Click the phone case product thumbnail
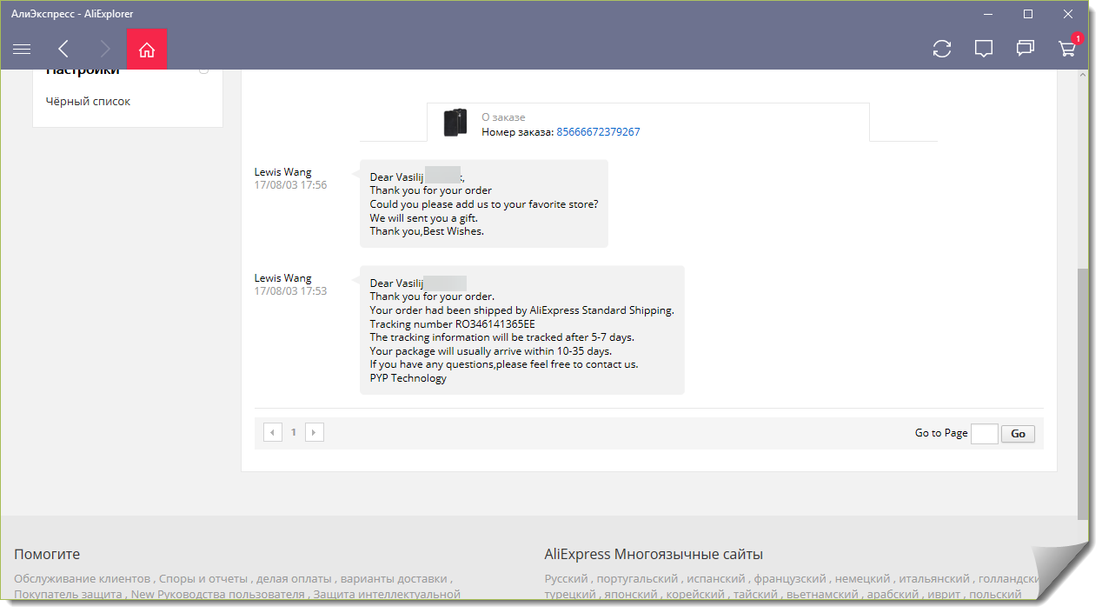The image size is (1102, 613). pyautogui.click(x=455, y=123)
